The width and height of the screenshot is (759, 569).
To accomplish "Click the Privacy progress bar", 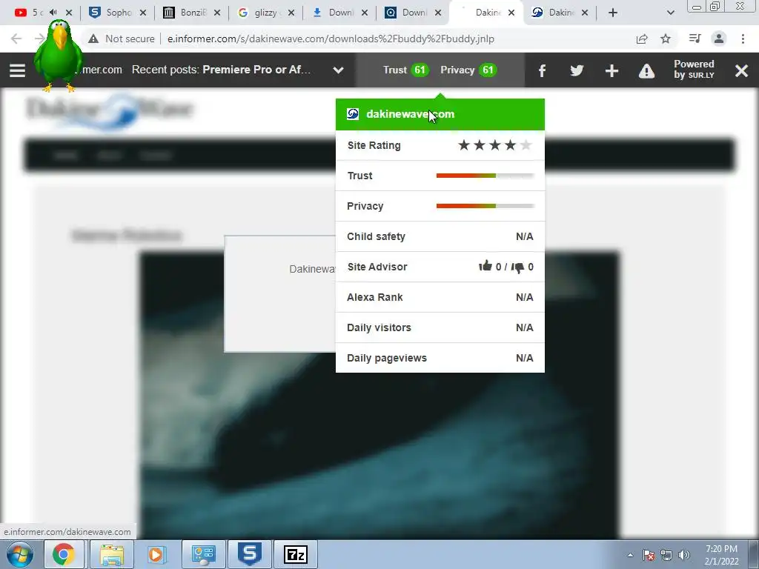I will [x=485, y=206].
